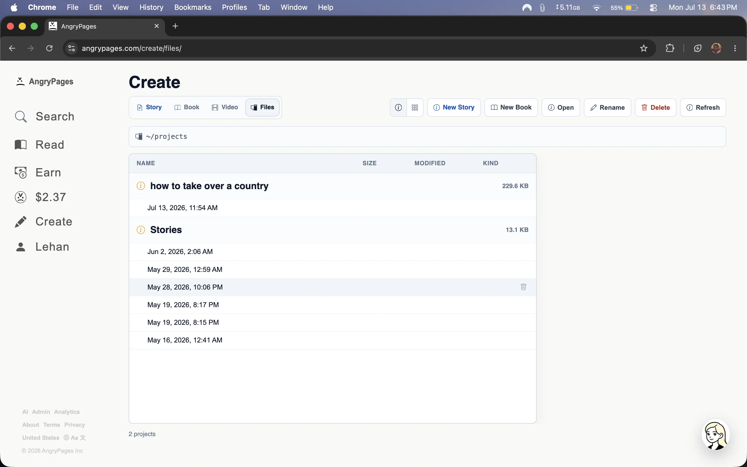
Task: Click info icon next to how to take over a country
Action: pos(141,186)
